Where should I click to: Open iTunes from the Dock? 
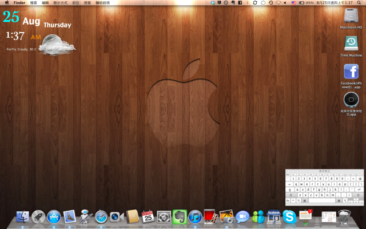click(x=195, y=217)
